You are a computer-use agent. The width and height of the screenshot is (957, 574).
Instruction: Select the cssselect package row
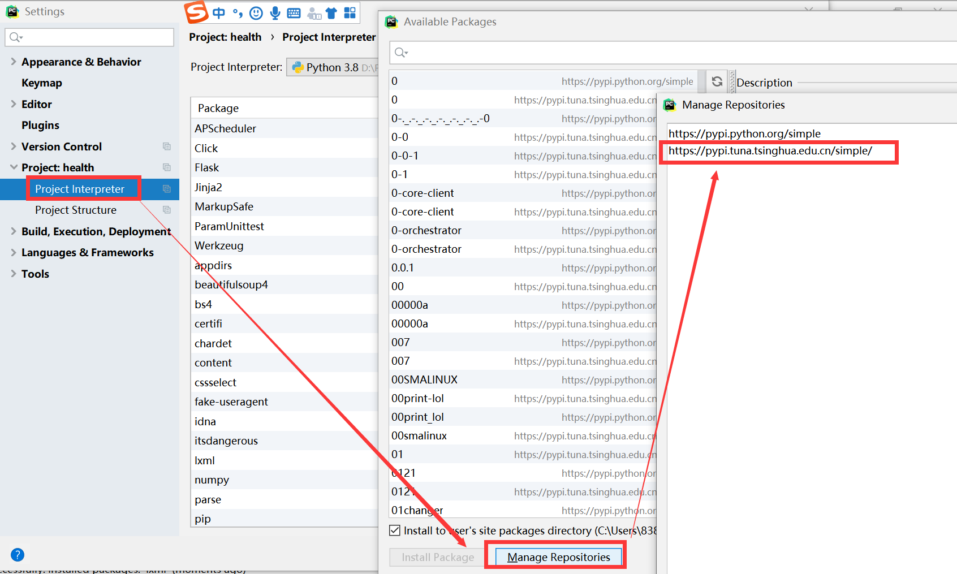284,382
